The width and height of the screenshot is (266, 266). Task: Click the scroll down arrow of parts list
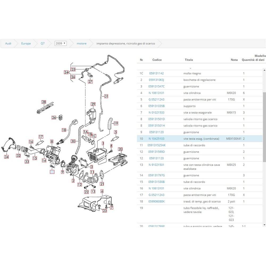click(x=264, y=225)
